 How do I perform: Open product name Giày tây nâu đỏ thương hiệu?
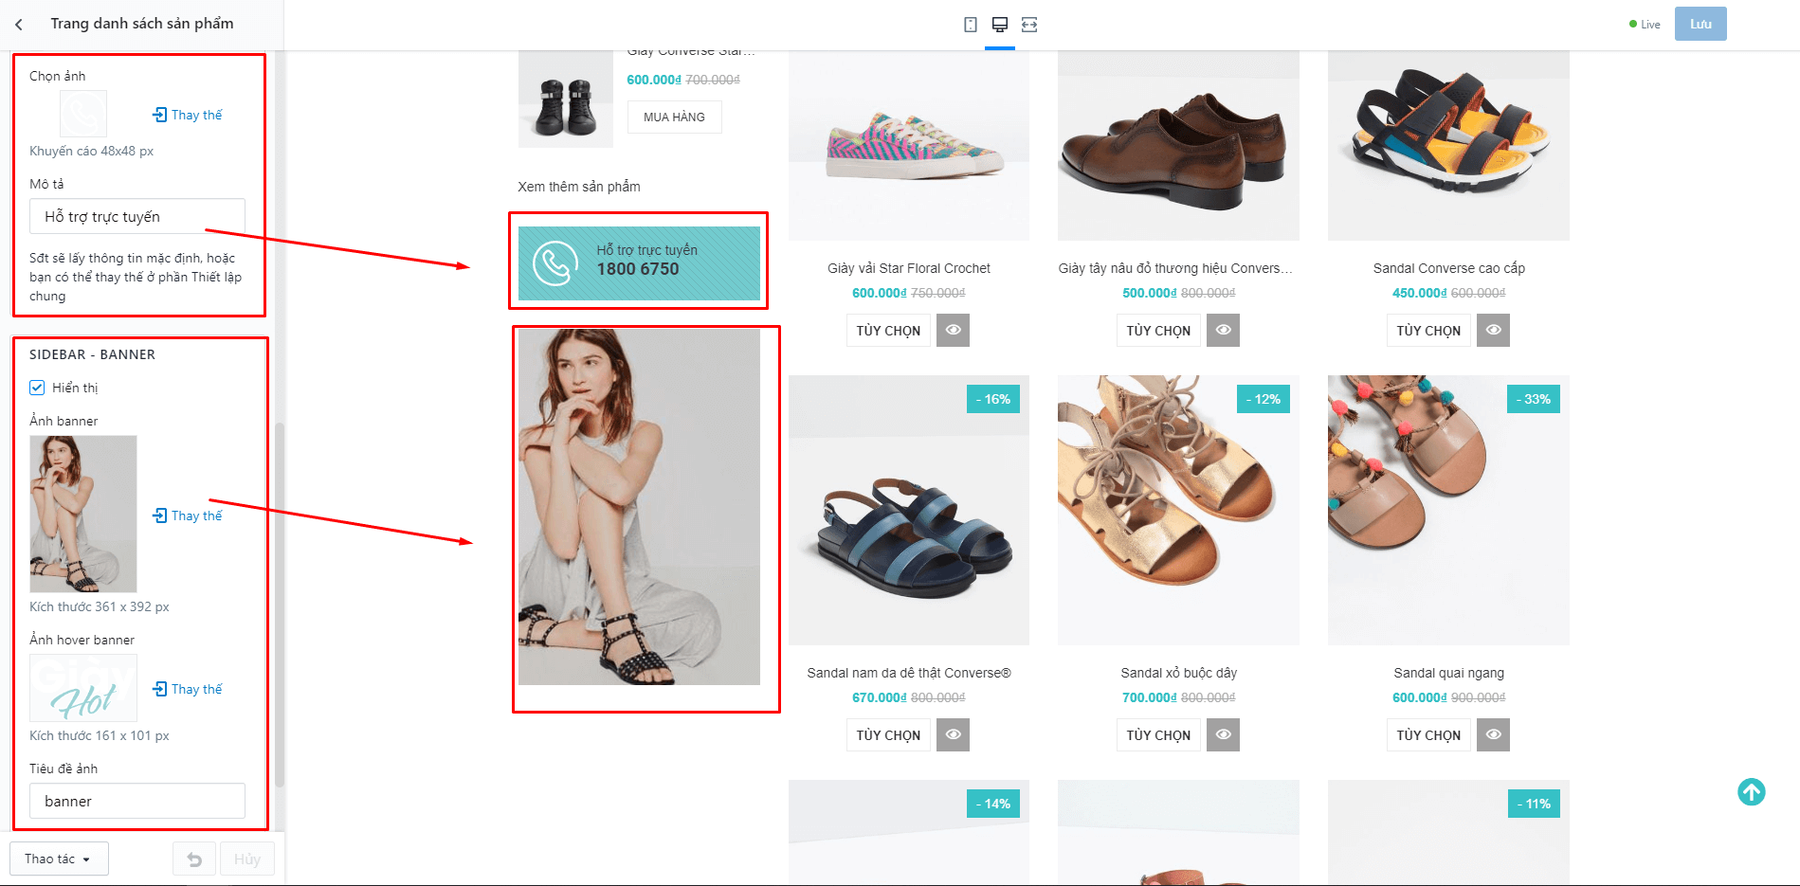click(1175, 268)
